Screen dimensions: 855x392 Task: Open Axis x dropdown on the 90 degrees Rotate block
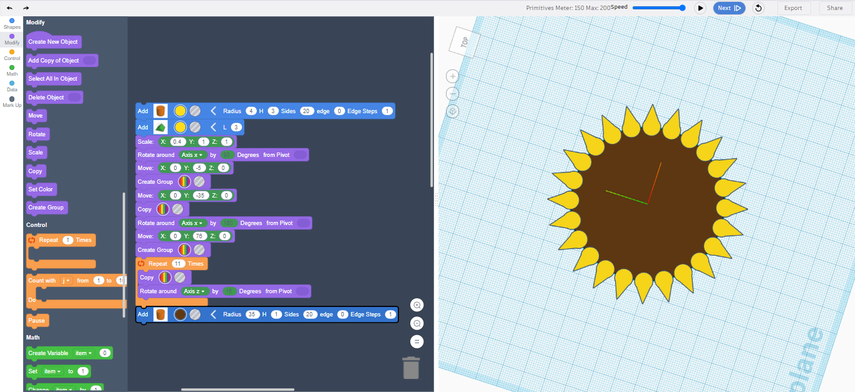coord(192,154)
